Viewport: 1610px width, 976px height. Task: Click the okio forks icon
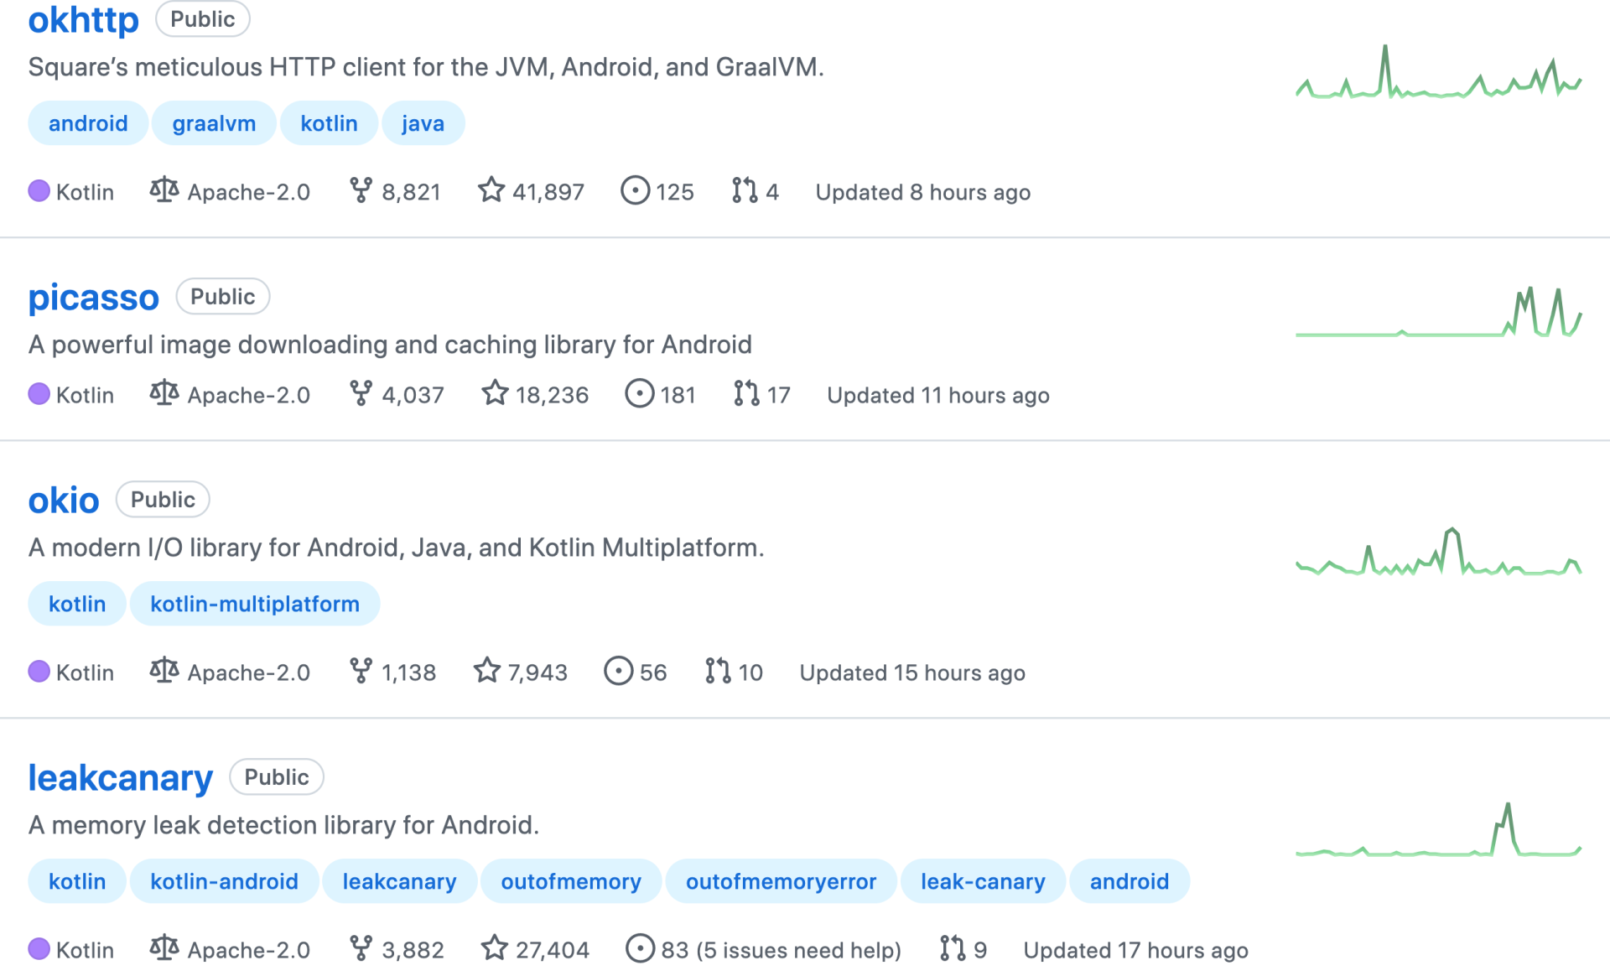click(x=361, y=672)
